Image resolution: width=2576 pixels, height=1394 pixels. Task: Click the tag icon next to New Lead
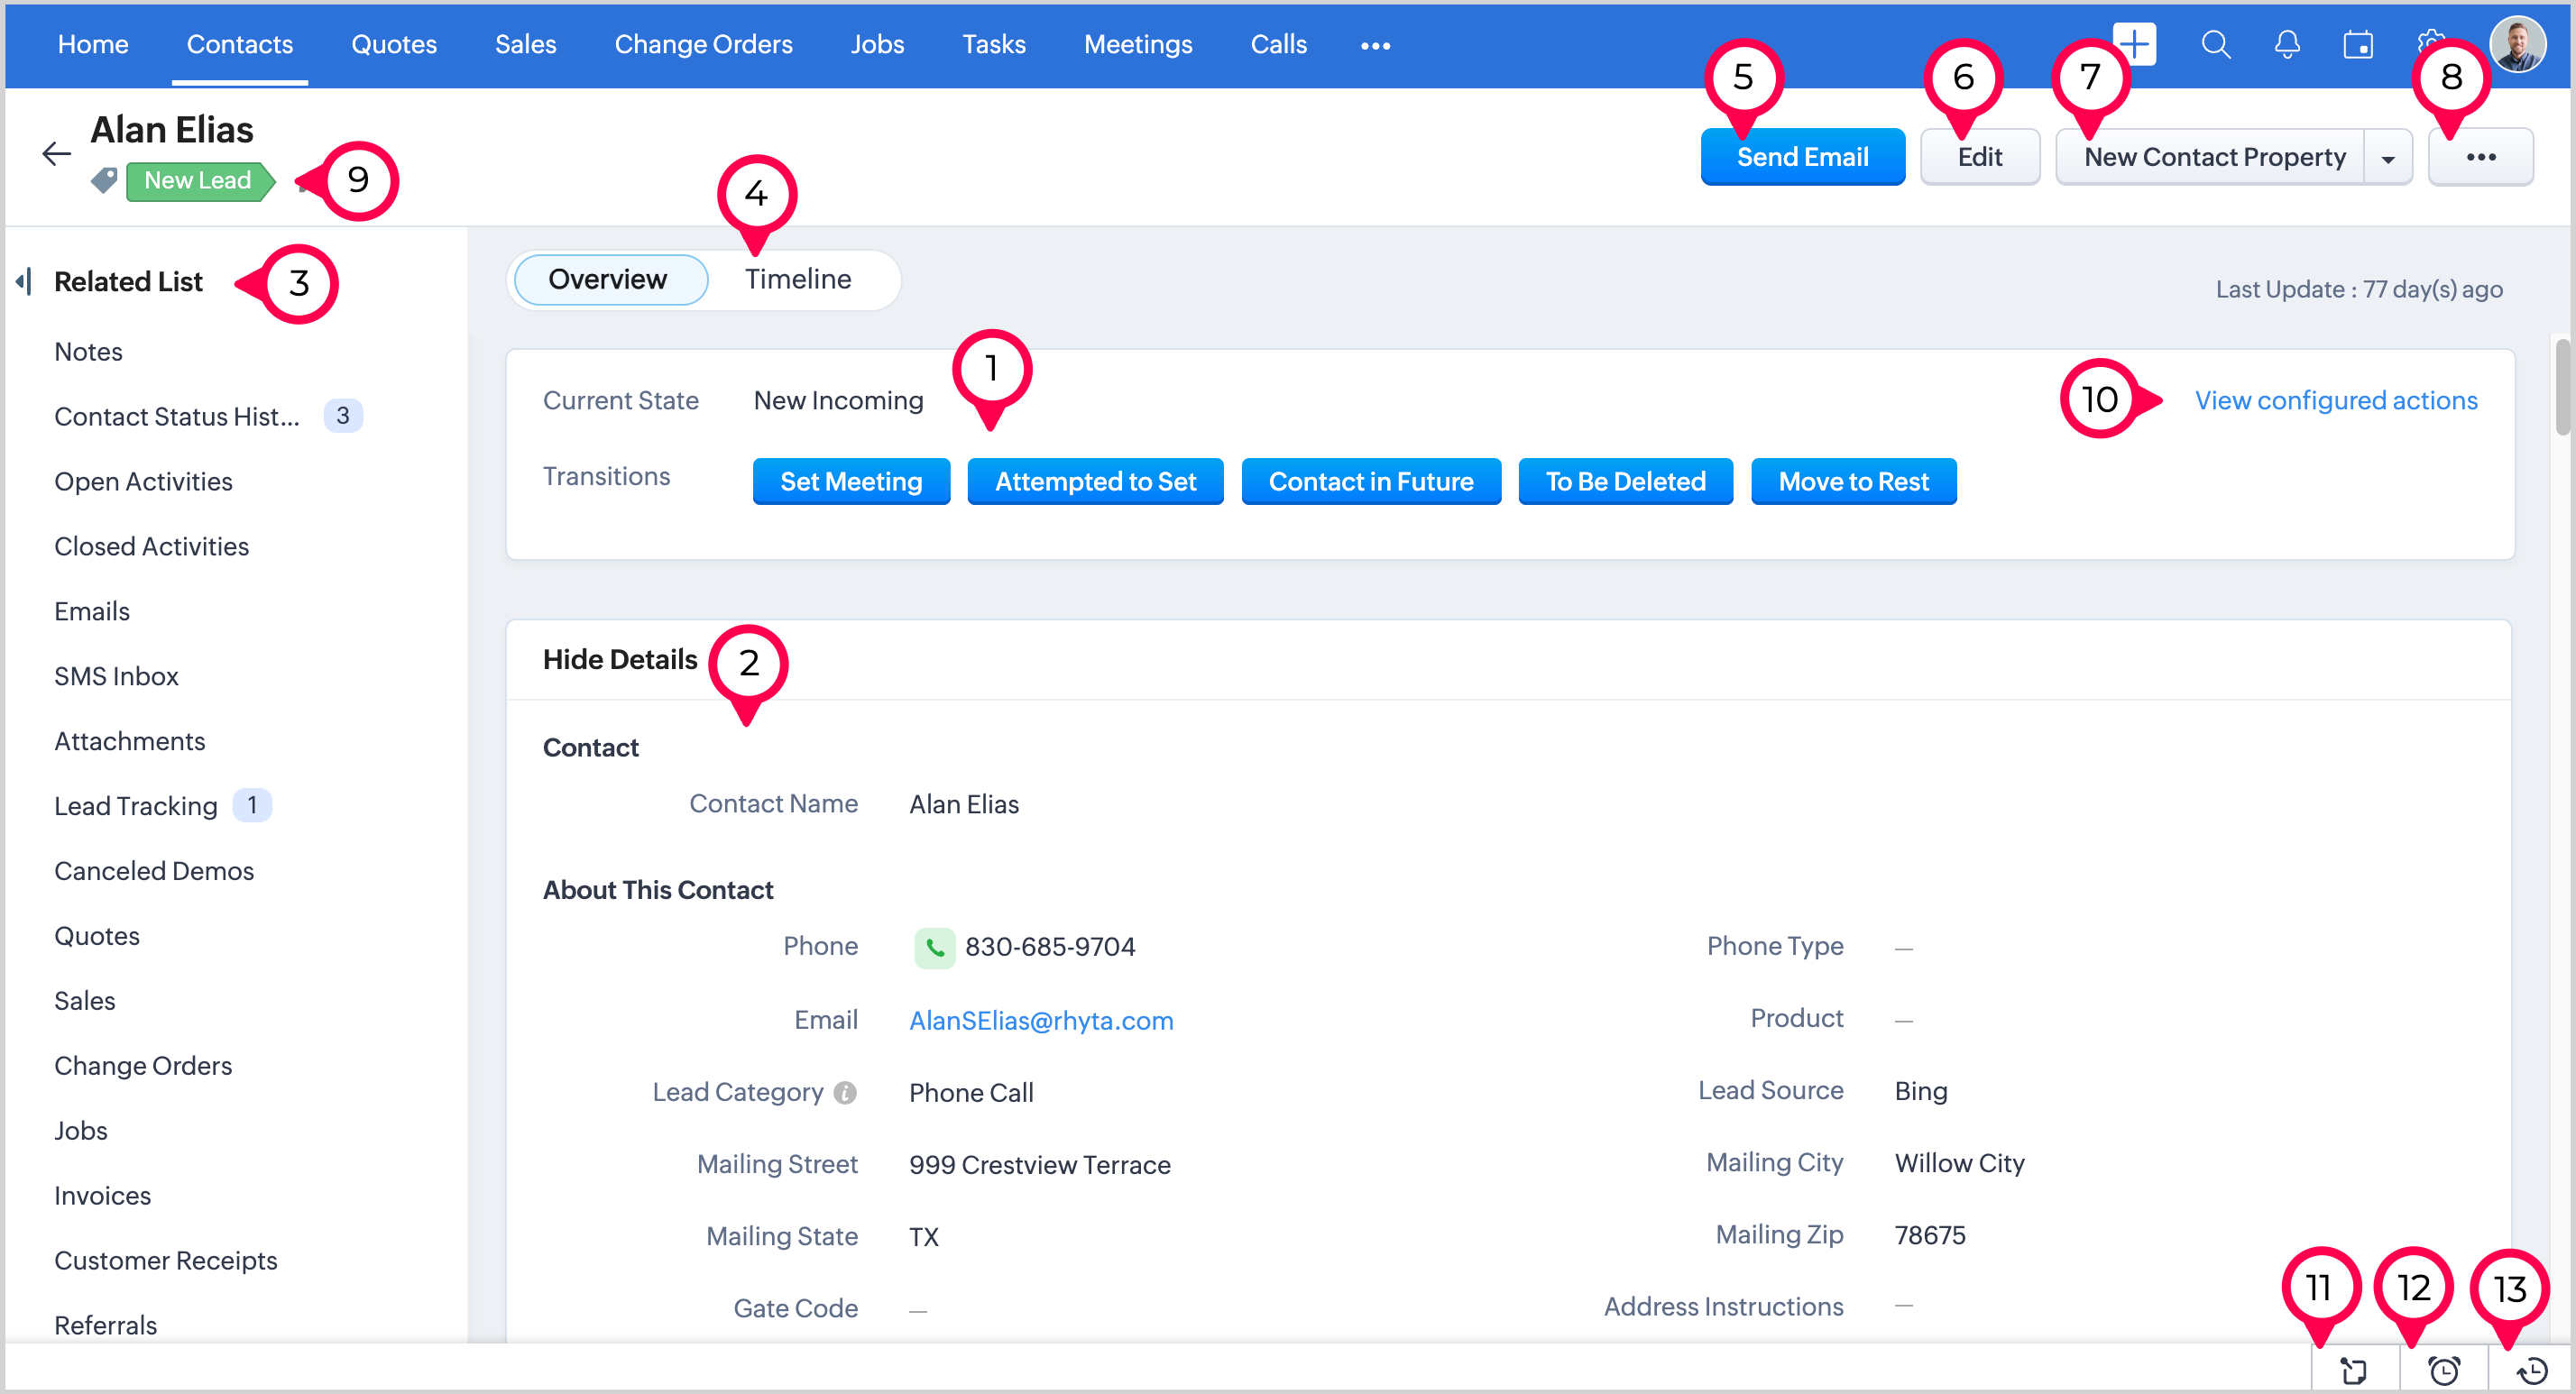tap(104, 181)
